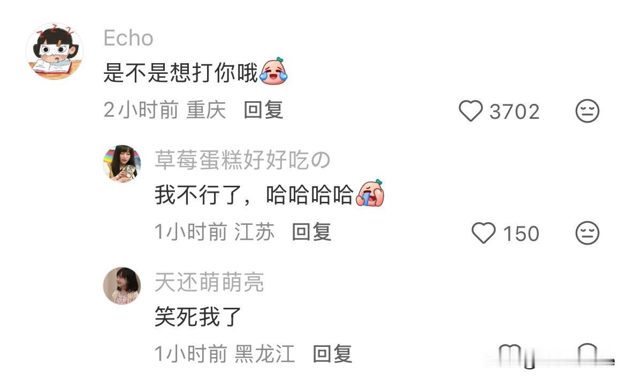Select the comment text 笑死我了

[198, 317]
